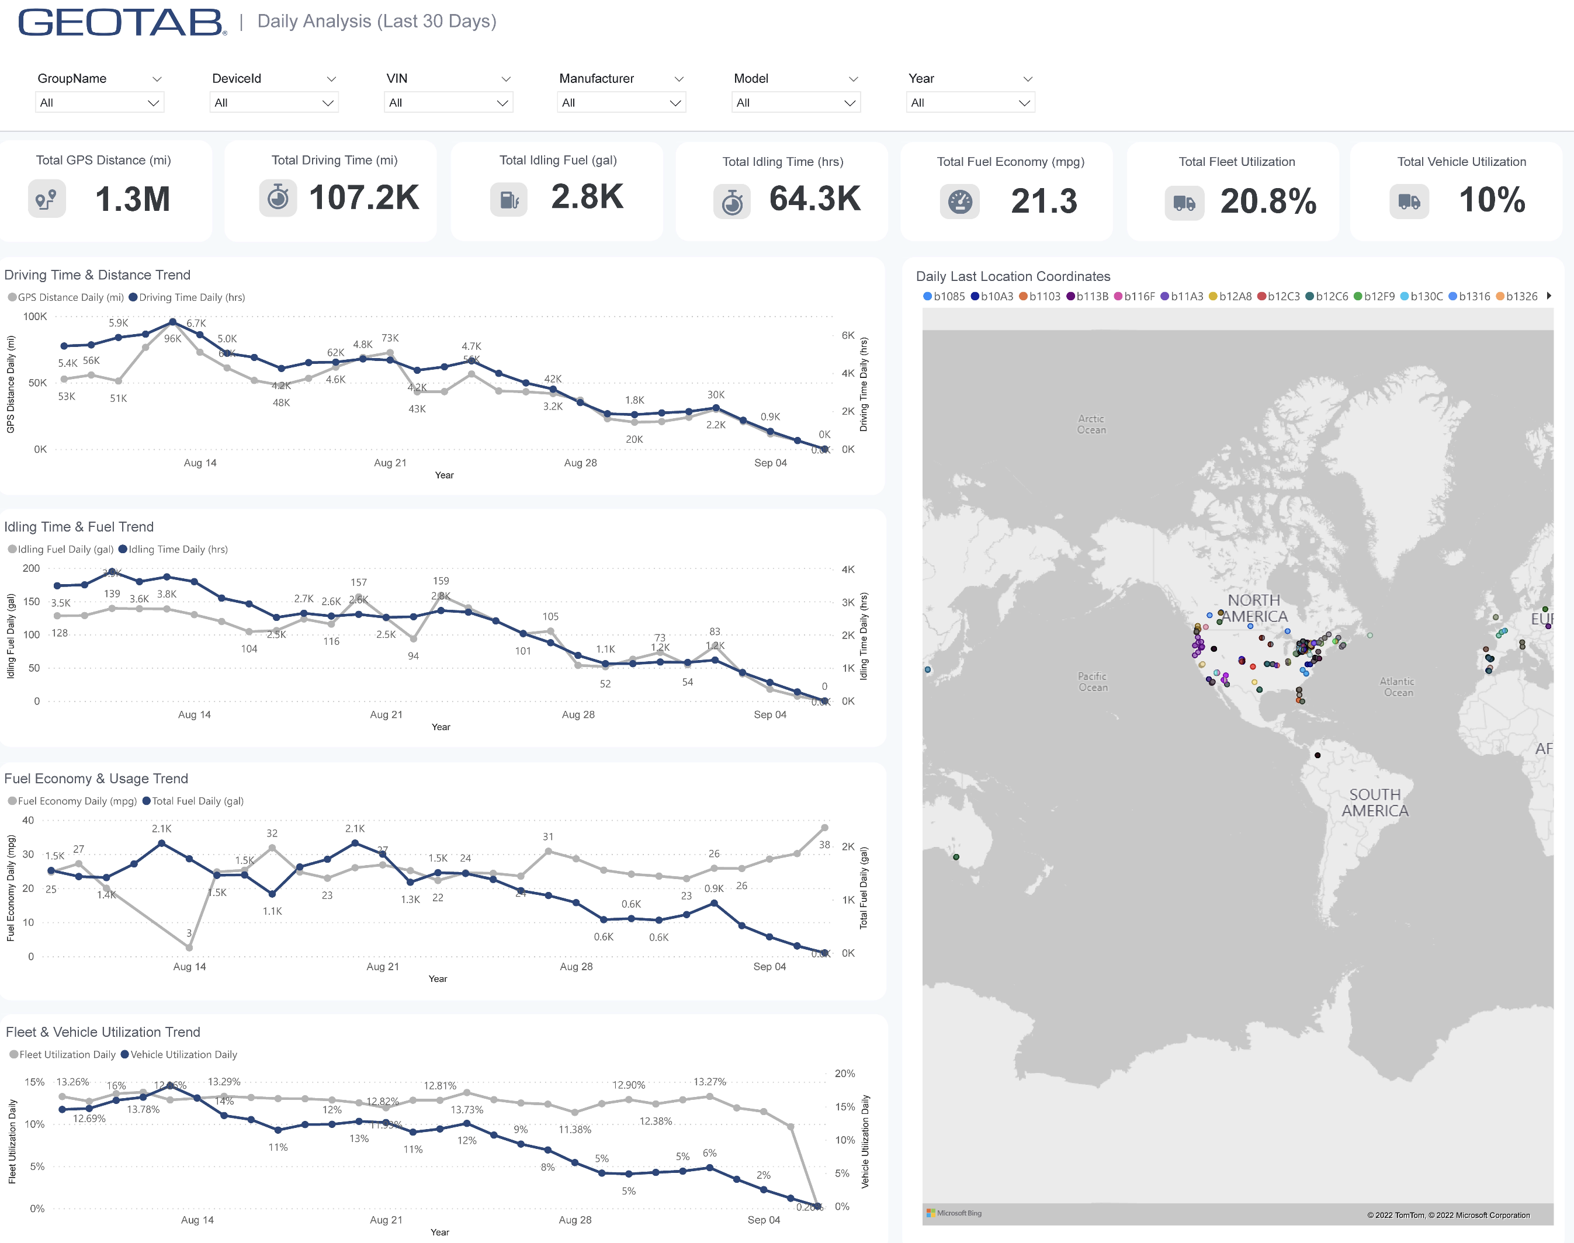Open the Model All dropdown
The image size is (1574, 1243).
796,103
